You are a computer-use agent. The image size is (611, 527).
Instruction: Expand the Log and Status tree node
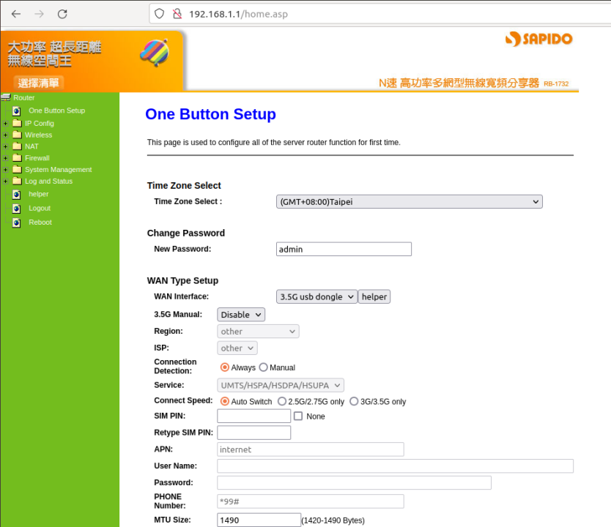point(5,182)
